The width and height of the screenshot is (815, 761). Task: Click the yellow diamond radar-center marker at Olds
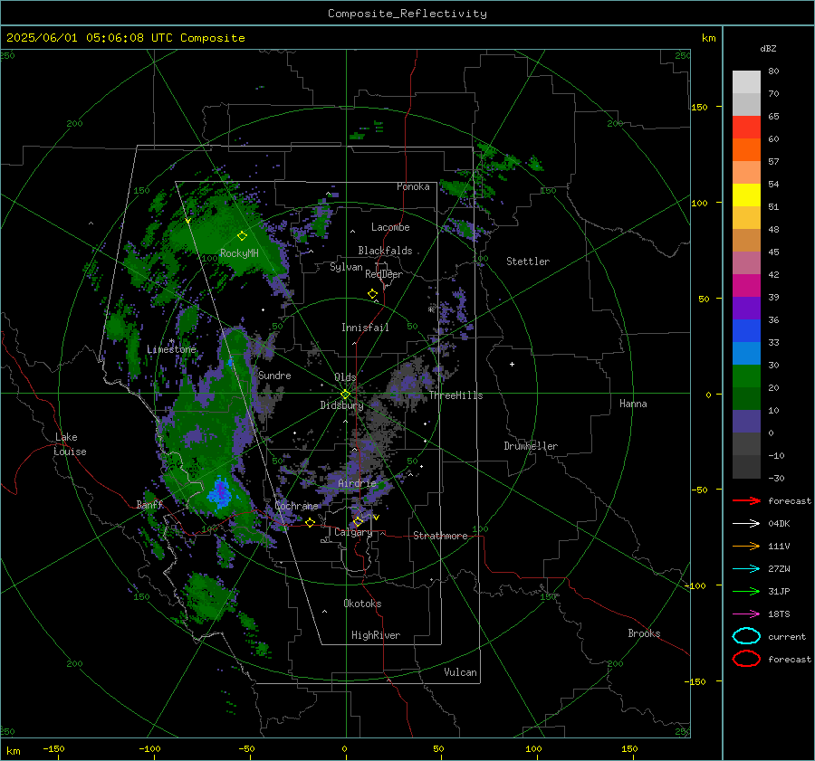click(345, 395)
